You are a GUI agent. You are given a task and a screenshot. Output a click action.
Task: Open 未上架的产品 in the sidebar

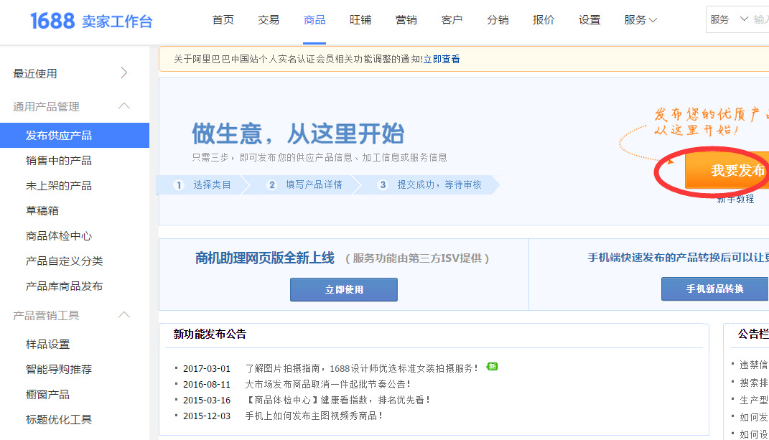(x=59, y=185)
